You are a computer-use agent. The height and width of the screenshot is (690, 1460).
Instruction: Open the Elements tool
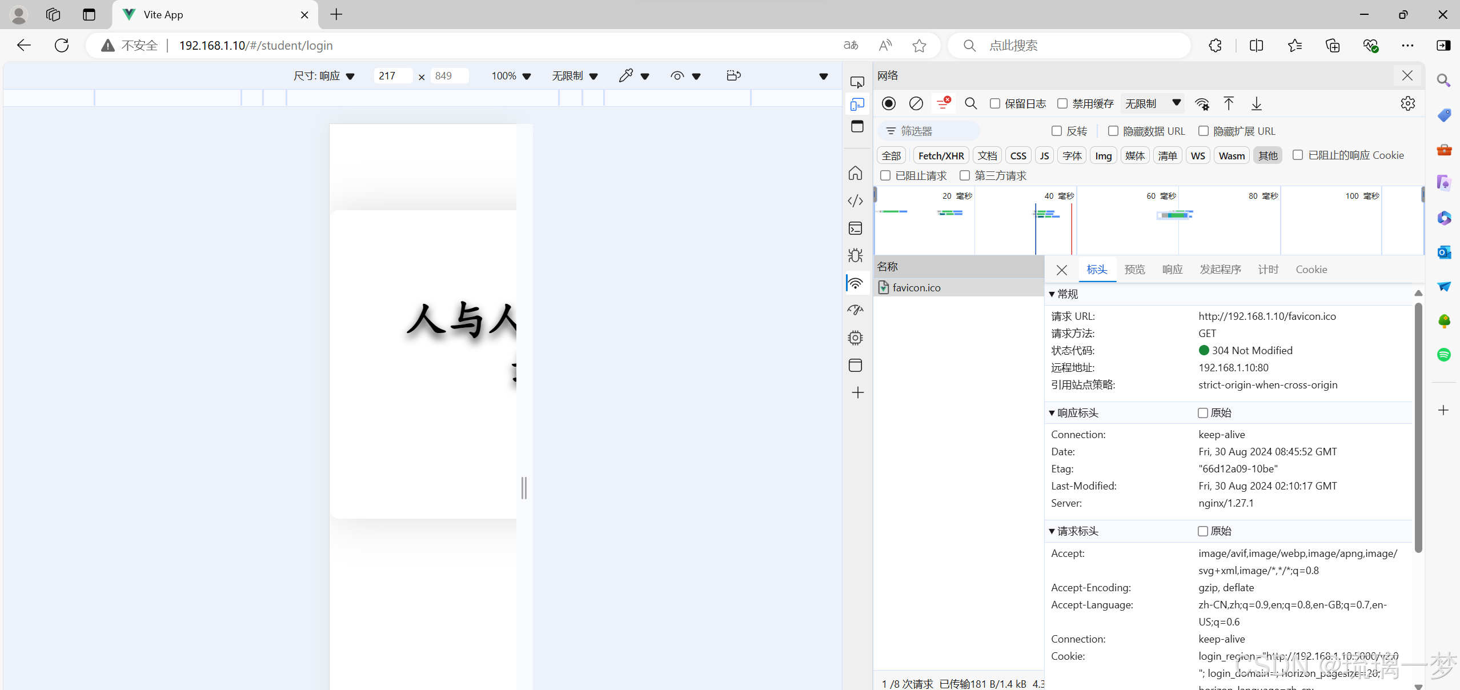coord(855,200)
